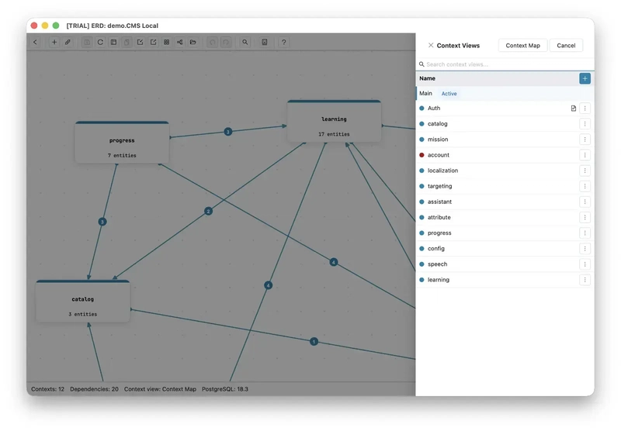The height and width of the screenshot is (431, 621).
Task: Open the kebab menu for mission
Action: pyautogui.click(x=585, y=140)
